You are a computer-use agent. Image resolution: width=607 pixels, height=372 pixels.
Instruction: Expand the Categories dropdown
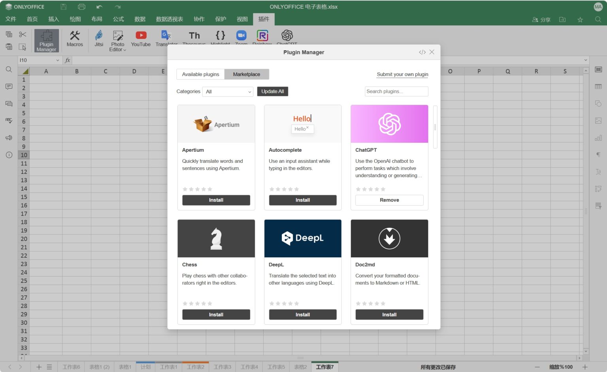tap(228, 92)
